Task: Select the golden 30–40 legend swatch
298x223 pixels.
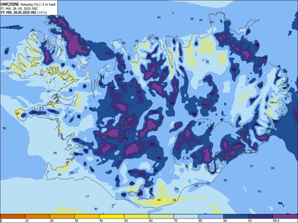Action: (x=87, y=216)
